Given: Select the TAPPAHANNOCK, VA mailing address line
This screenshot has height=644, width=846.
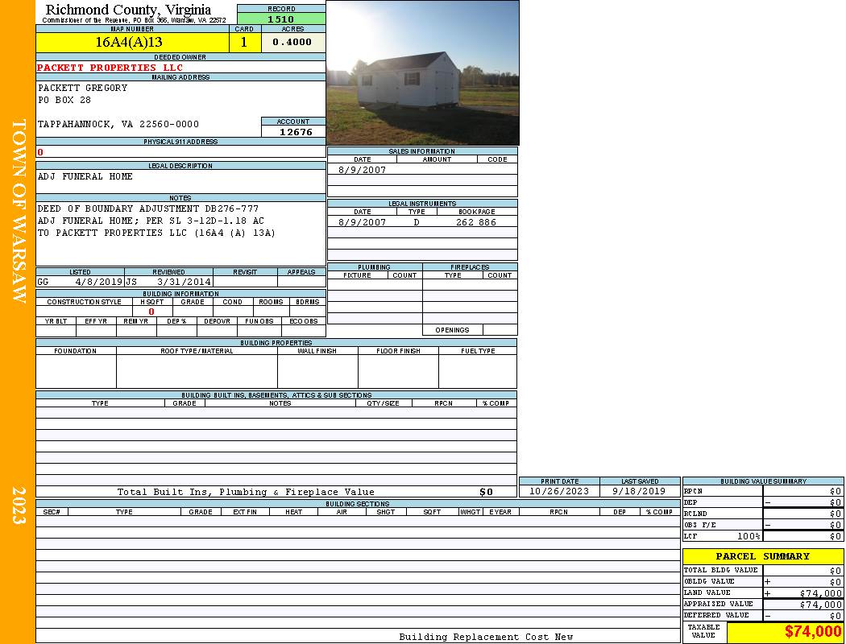Looking at the screenshot, I should click(x=118, y=124).
